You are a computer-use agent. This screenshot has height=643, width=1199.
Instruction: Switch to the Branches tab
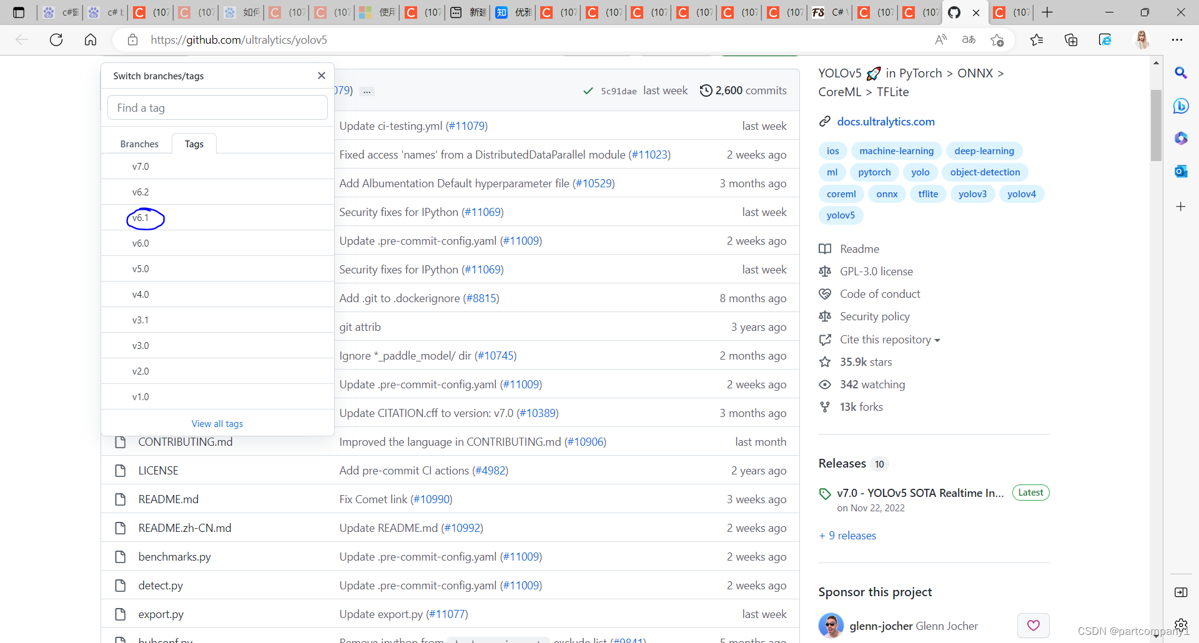point(139,144)
